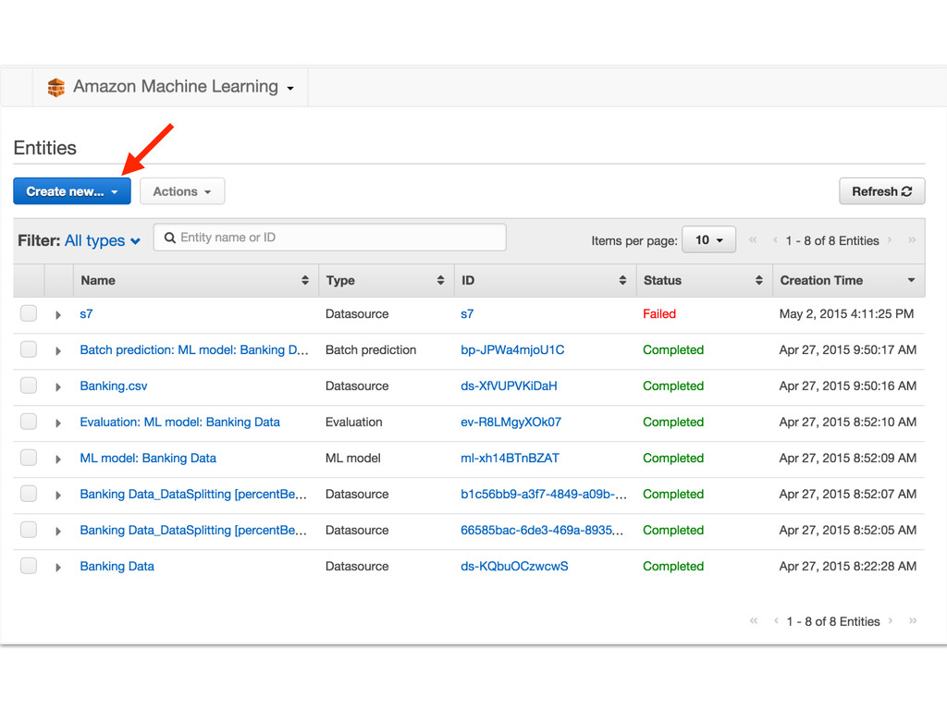Open ID link ds-XfVUPVKiDaH

(509, 386)
